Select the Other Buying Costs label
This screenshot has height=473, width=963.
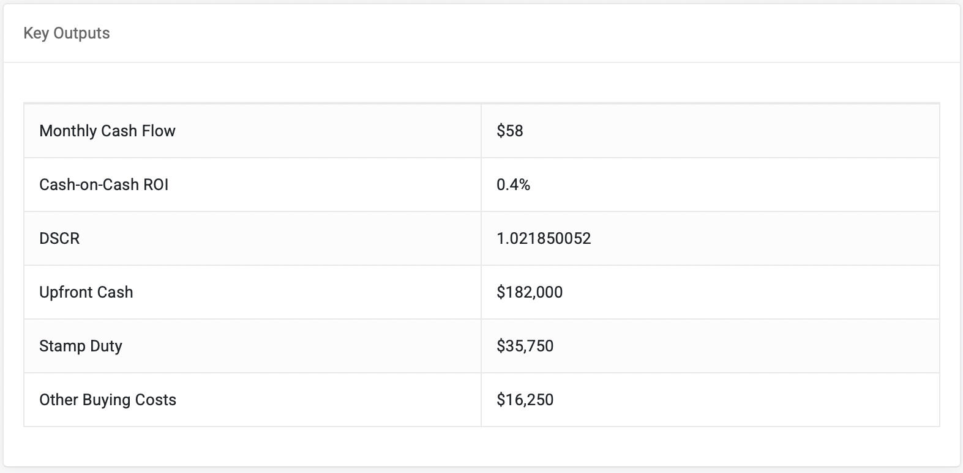(x=108, y=400)
